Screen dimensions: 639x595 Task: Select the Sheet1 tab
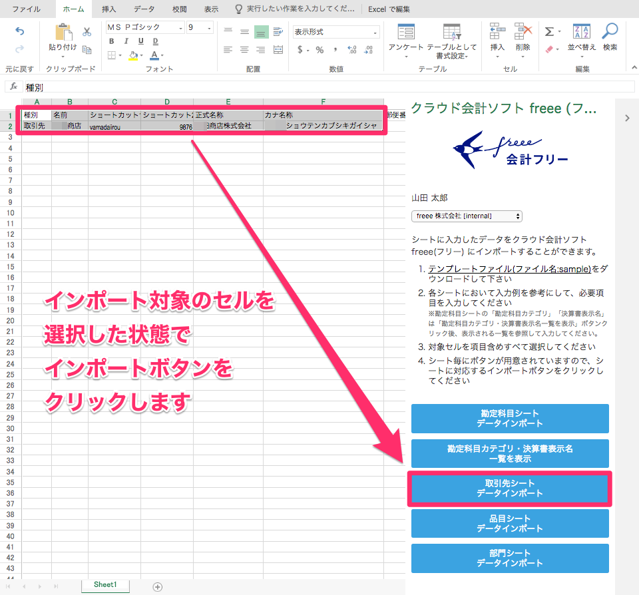[x=105, y=585]
